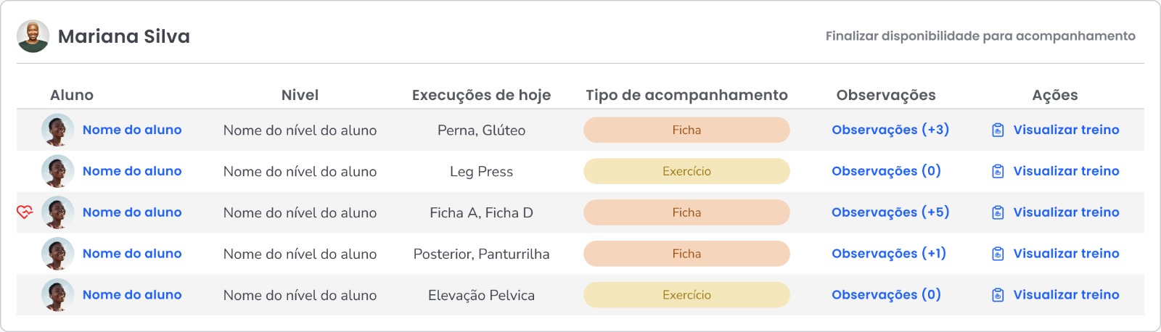
Task: Click Exercício badge in Elevação Pelvica row
Action: click(686, 295)
